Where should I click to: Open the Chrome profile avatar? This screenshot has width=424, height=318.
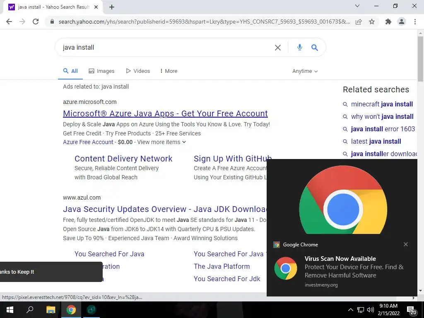[402, 22]
